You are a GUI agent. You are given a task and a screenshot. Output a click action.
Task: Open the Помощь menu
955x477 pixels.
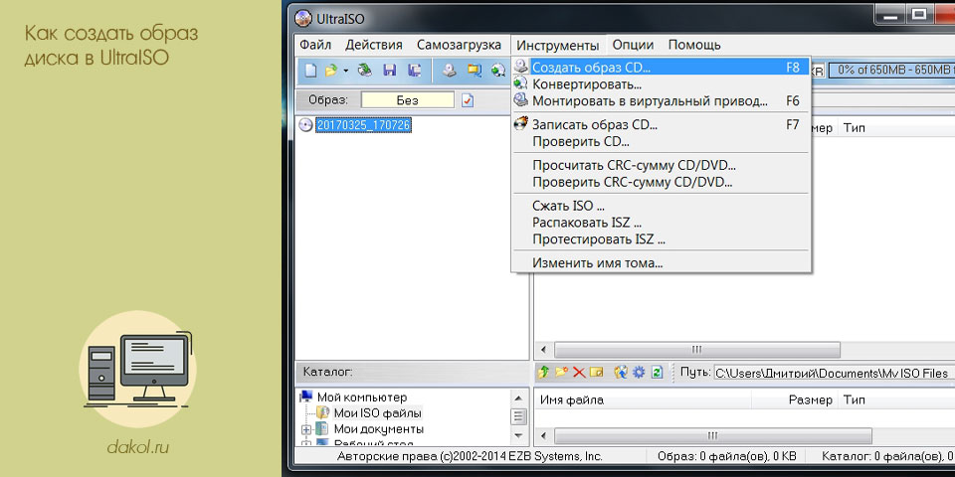[694, 45]
